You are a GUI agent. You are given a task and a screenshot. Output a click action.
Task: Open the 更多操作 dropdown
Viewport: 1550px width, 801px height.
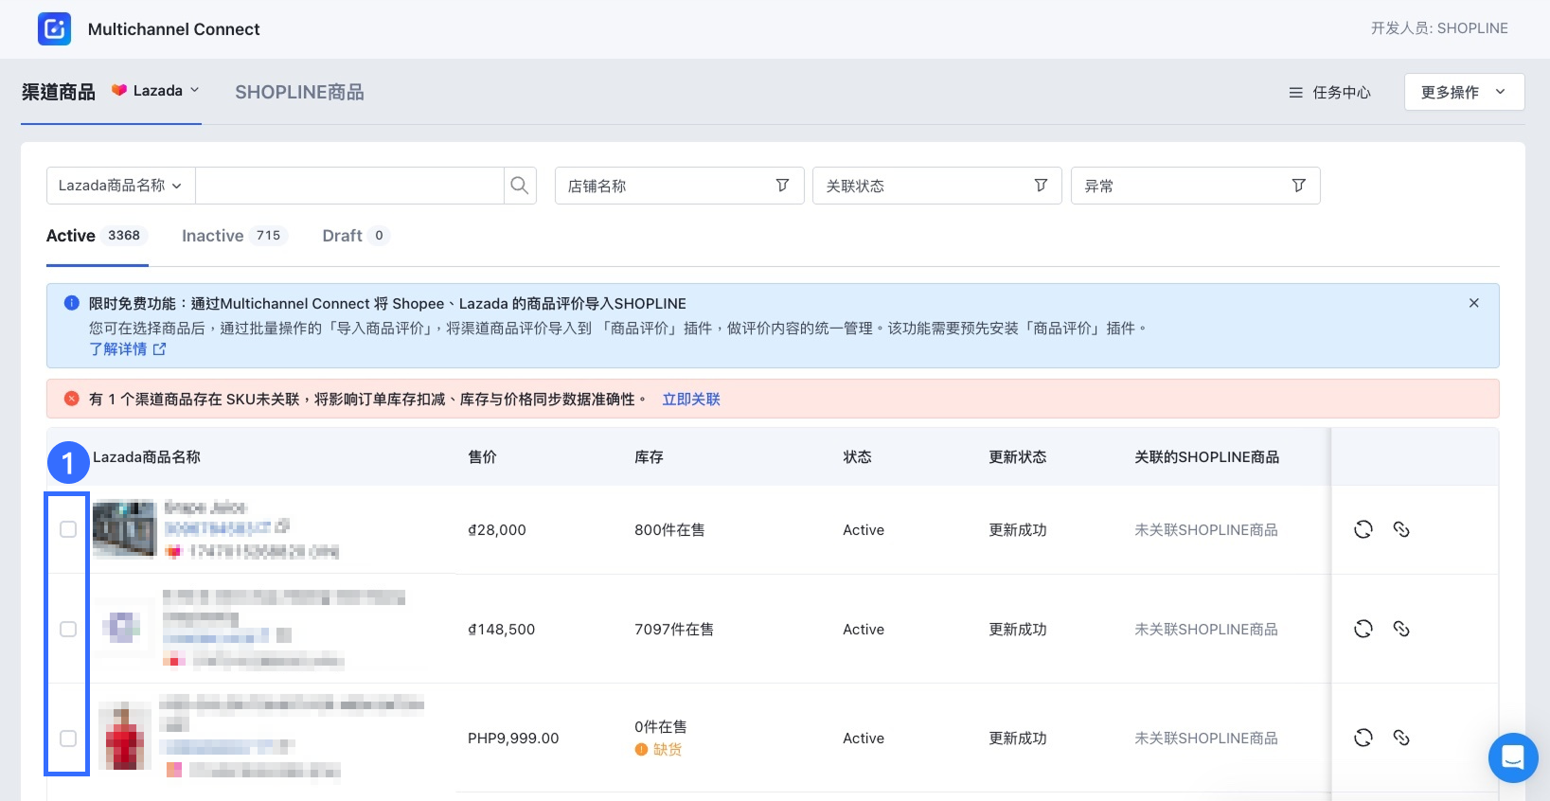pos(1464,92)
